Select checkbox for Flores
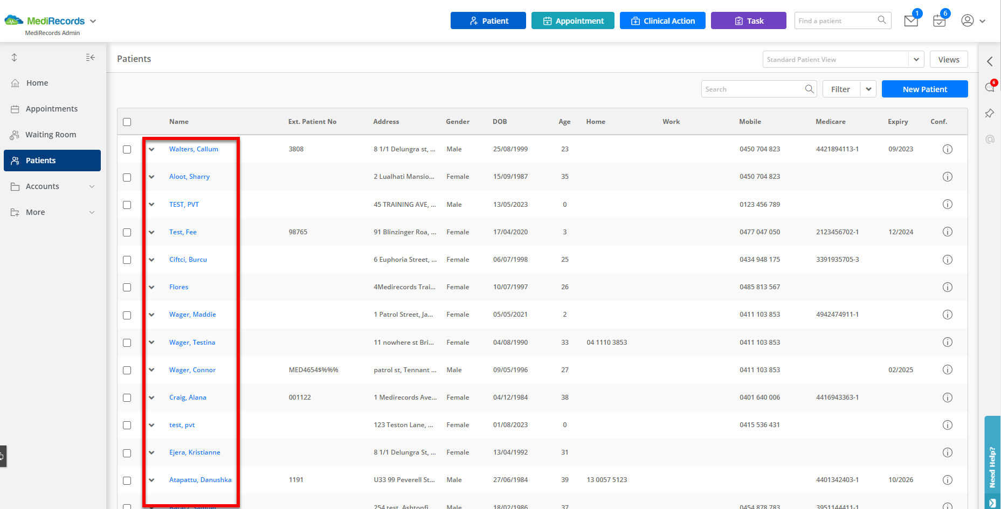The height and width of the screenshot is (509, 1001). (x=127, y=287)
